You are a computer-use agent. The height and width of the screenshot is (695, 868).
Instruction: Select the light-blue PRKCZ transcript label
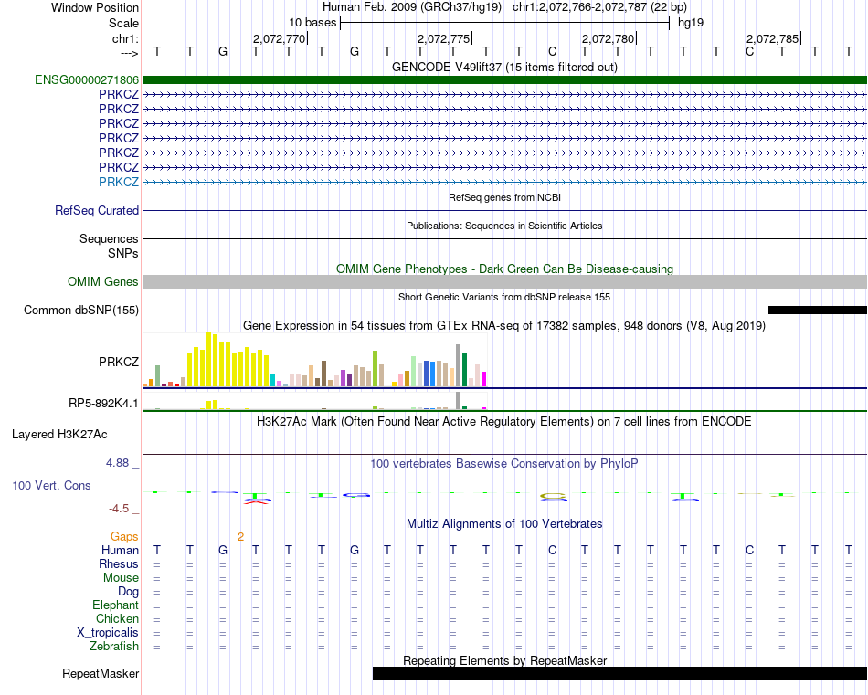click(119, 182)
